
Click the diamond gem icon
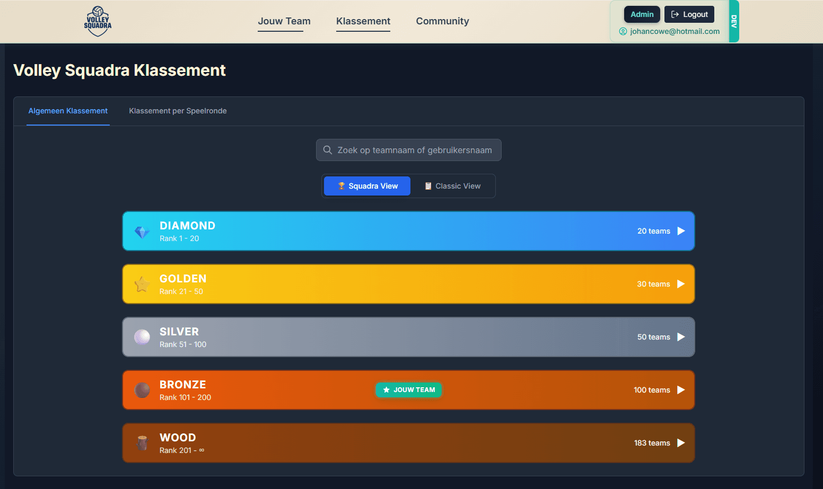click(142, 232)
